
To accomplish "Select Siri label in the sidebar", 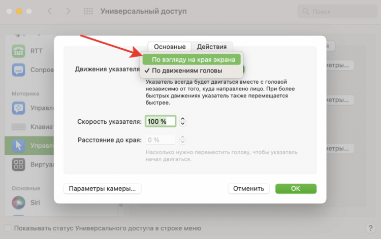I will [35, 202].
